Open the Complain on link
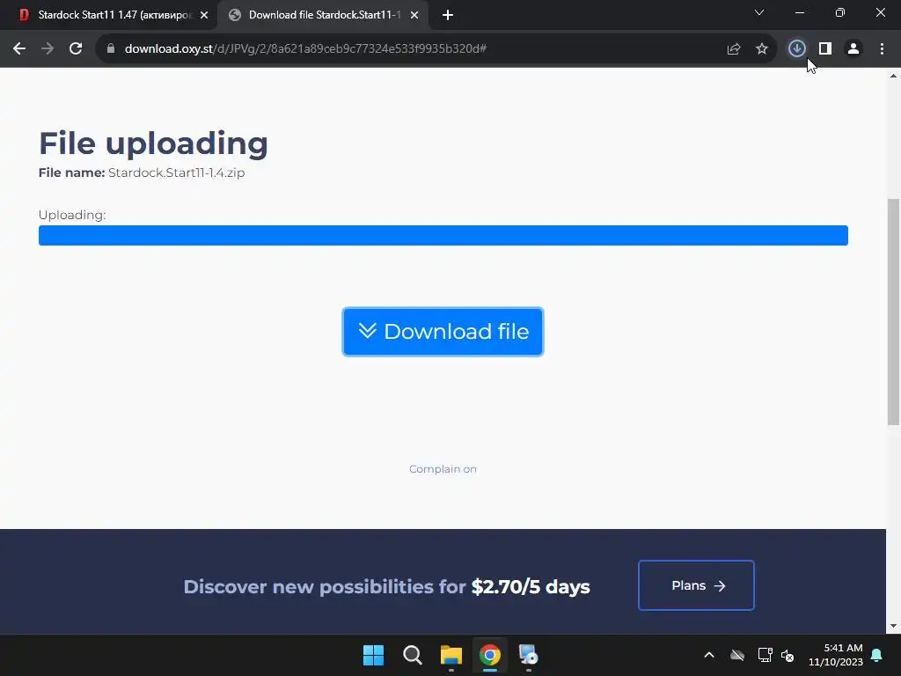Viewport: 901px width, 676px height. (443, 469)
